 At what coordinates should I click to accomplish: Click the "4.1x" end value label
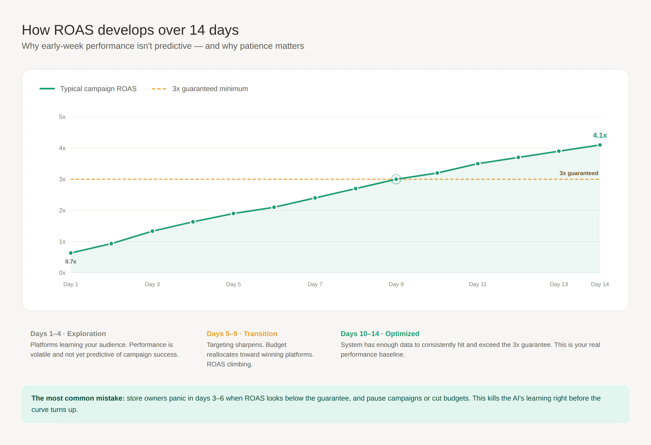tap(600, 136)
